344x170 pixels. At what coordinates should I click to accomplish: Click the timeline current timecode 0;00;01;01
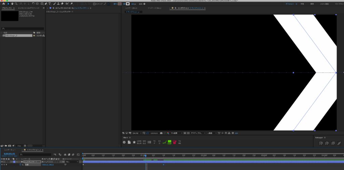9,154
